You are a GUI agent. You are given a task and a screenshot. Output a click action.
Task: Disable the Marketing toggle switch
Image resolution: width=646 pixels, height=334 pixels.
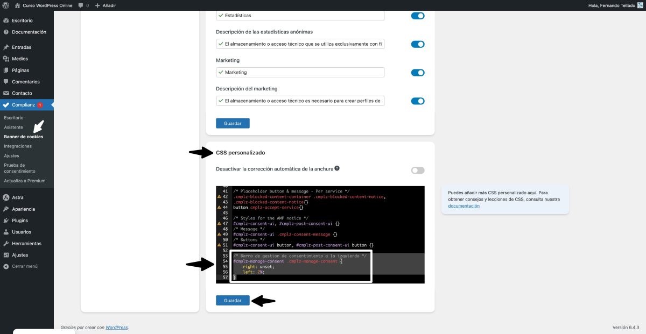coord(418,72)
